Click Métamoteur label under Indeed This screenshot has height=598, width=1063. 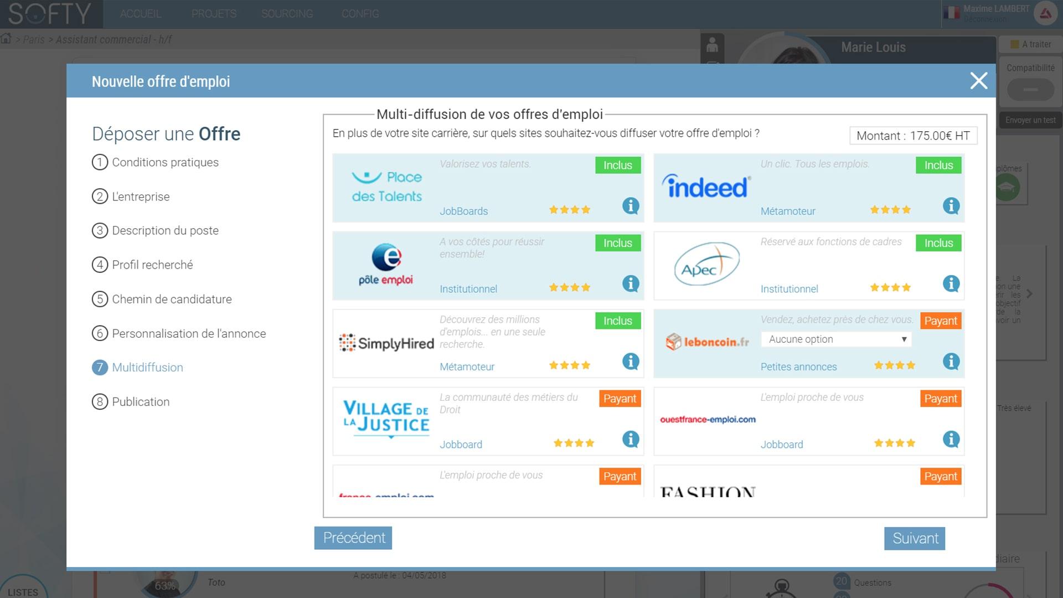[788, 211]
